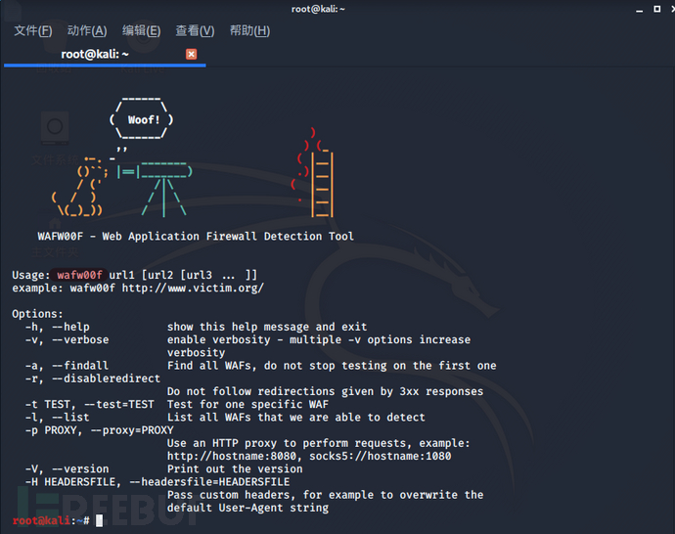Click the 'Woof!' speech bubble text
Screen dimensions: 675x534
click(x=144, y=120)
